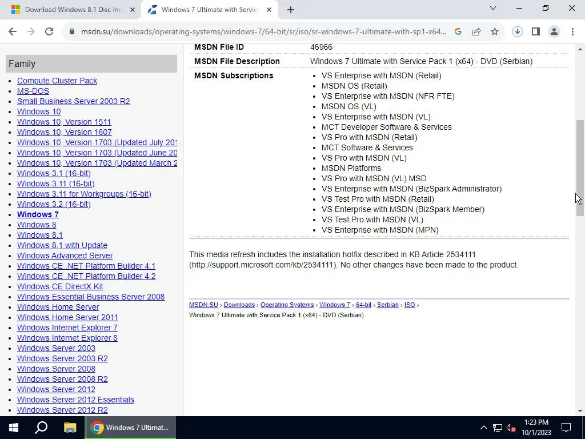Open the Windows 8.1 family link
Screen dimensions: 585x439
(x=40, y=235)
